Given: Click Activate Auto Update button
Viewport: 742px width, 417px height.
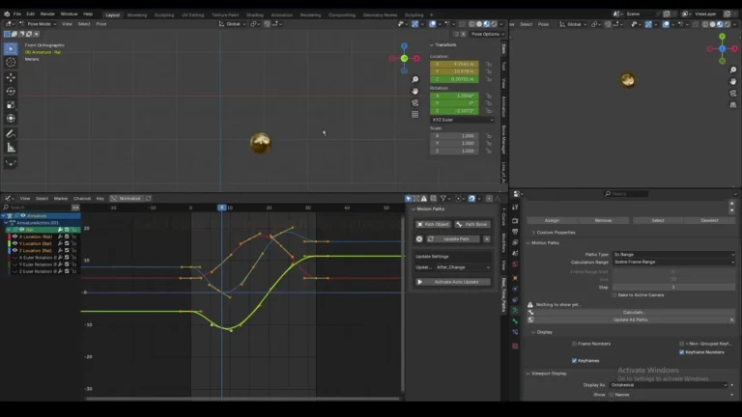Looking at the screenshot, I should 453,282.
